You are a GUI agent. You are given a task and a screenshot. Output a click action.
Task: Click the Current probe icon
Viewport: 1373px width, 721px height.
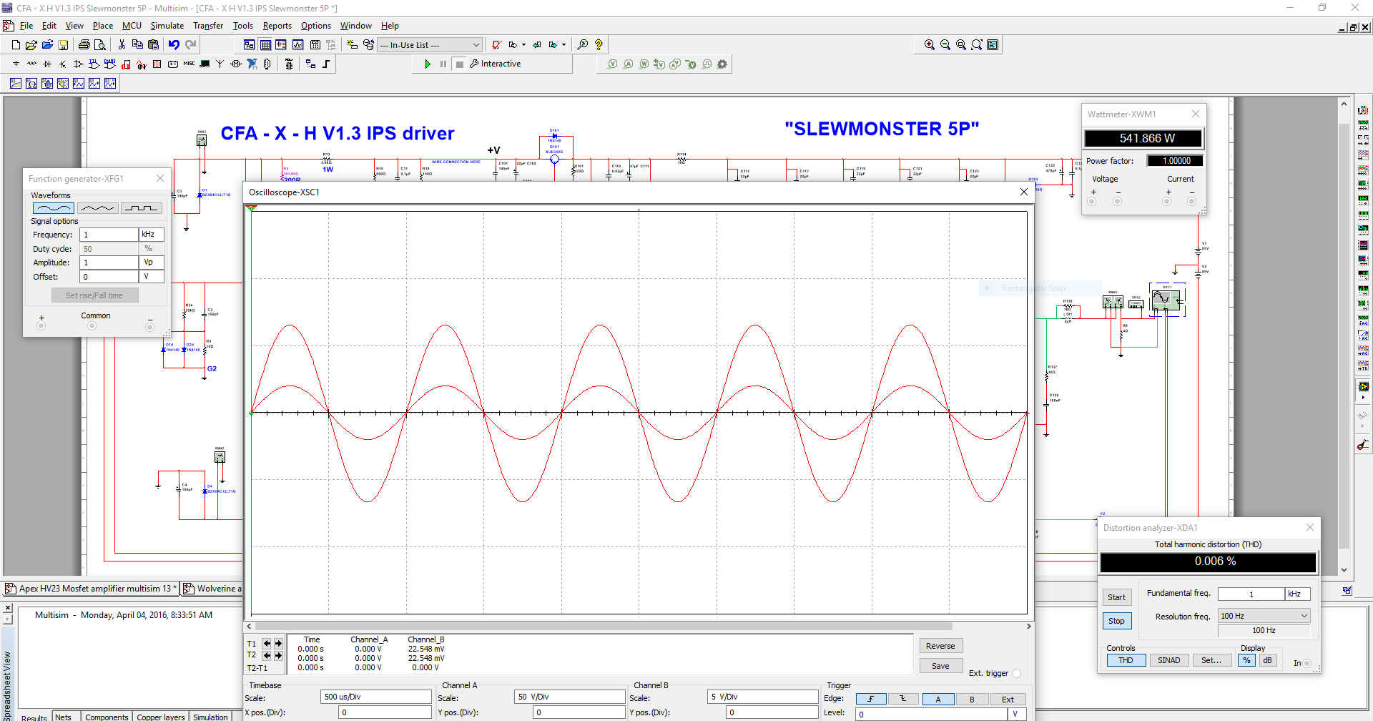click(x=628, y=64)
